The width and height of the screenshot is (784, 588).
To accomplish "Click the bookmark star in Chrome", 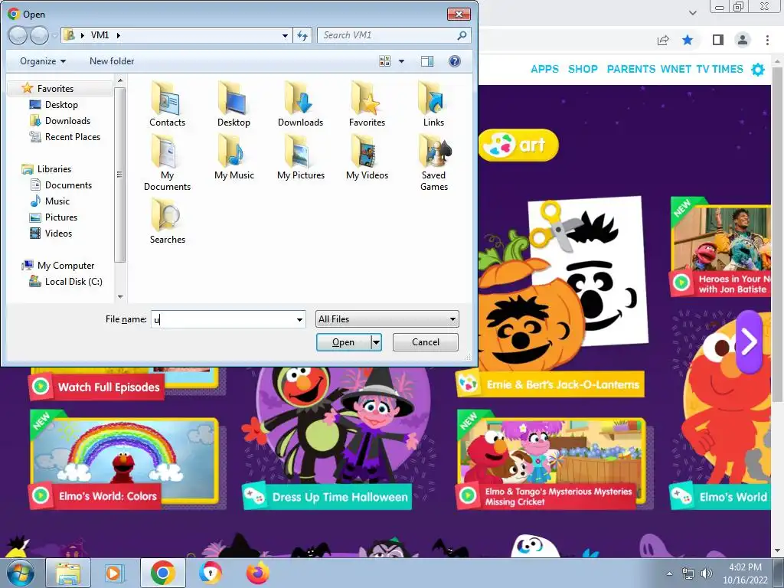I will (x=688, y=40).
